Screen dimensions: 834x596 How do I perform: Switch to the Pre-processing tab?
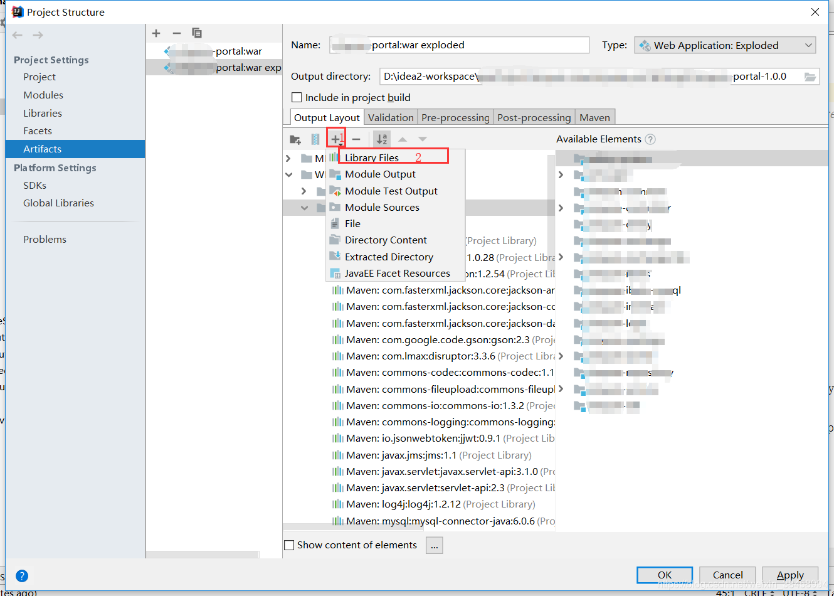455,117
